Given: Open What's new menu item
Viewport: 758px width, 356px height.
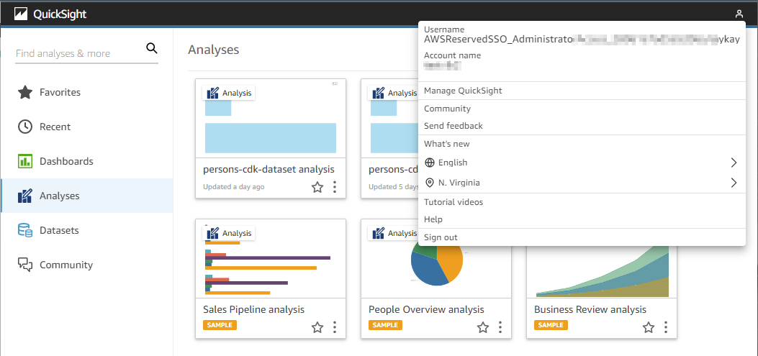Looking at the screenshot, I should [x=582, y=144].
